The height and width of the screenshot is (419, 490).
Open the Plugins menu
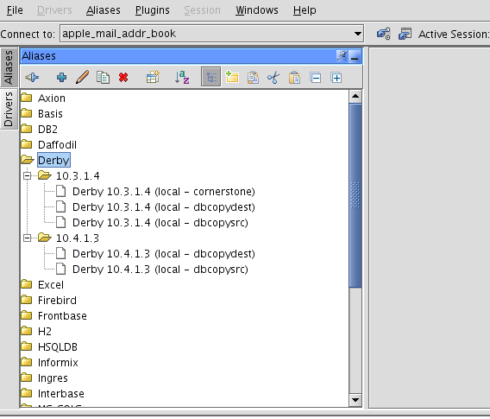click(x=152, y=10)
